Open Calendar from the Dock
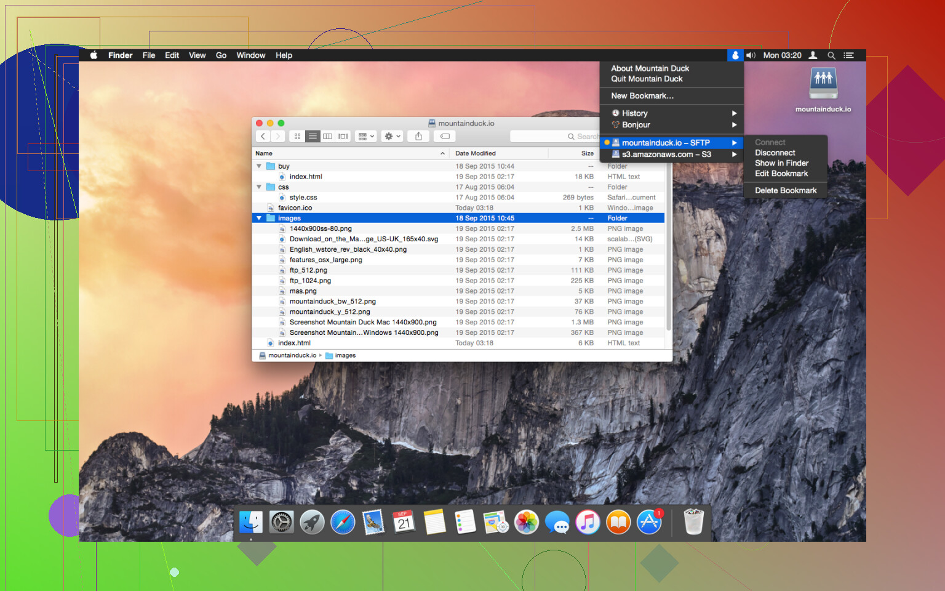945x591 pixels. point(404,523)
